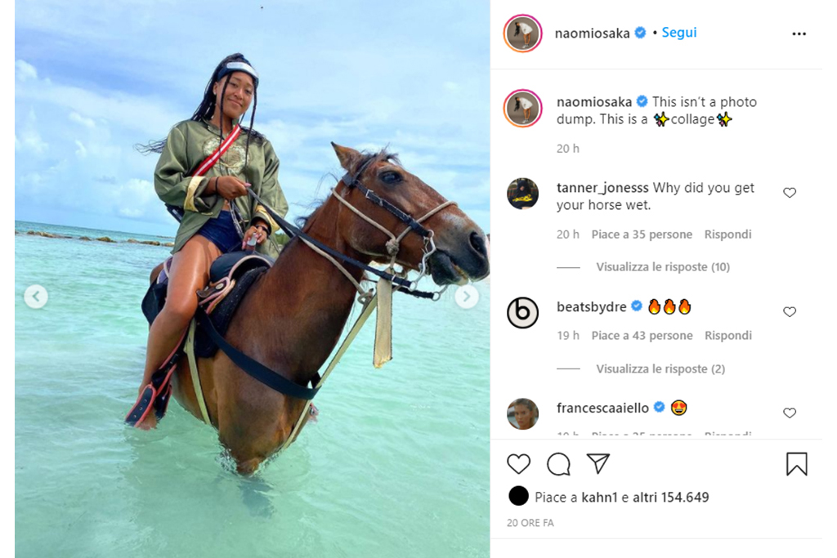Go to the previous photo in carousel

pos(36,297)
